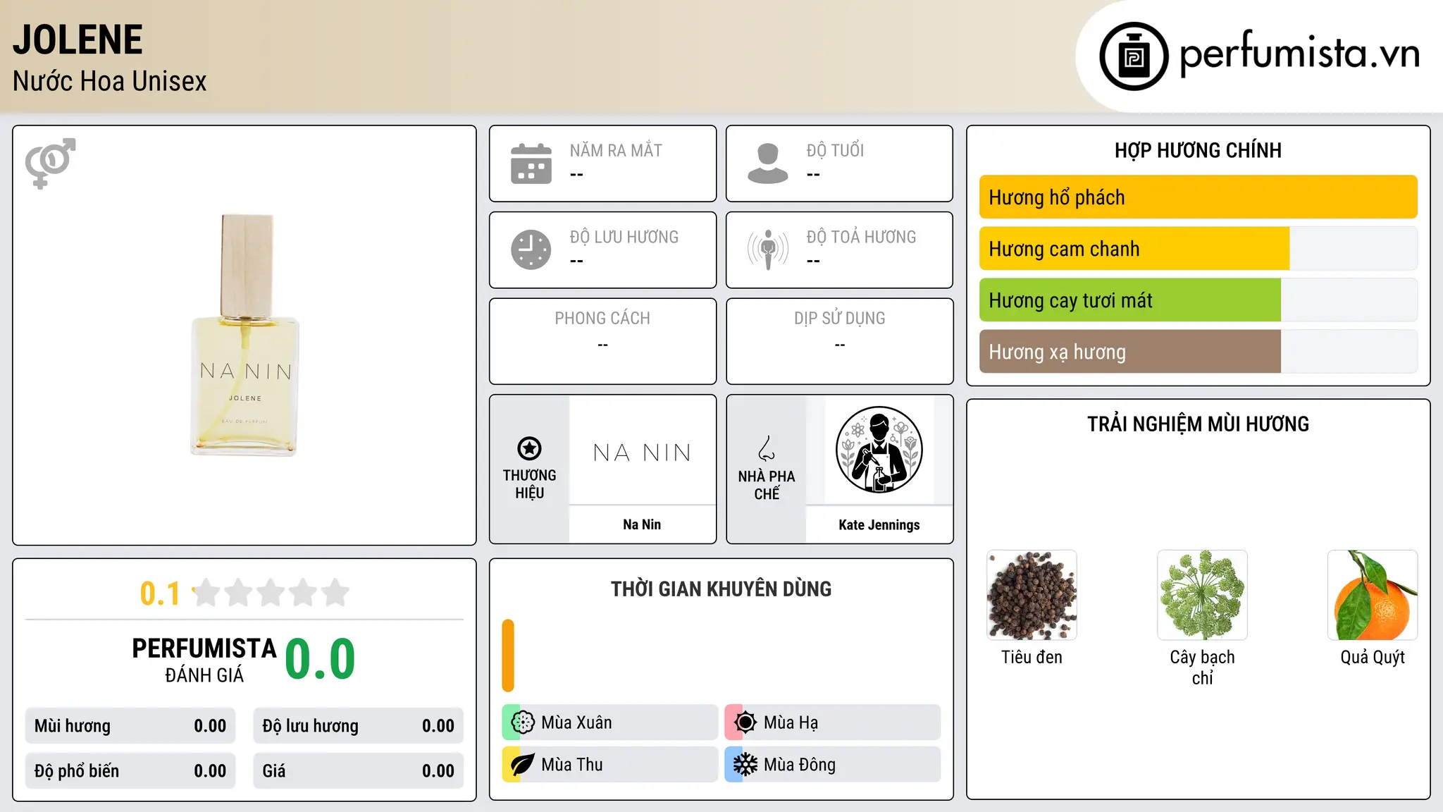1443x812 pixels.
Task: Click the green 0.0 Perfumista score
Action: coord(320,659)
